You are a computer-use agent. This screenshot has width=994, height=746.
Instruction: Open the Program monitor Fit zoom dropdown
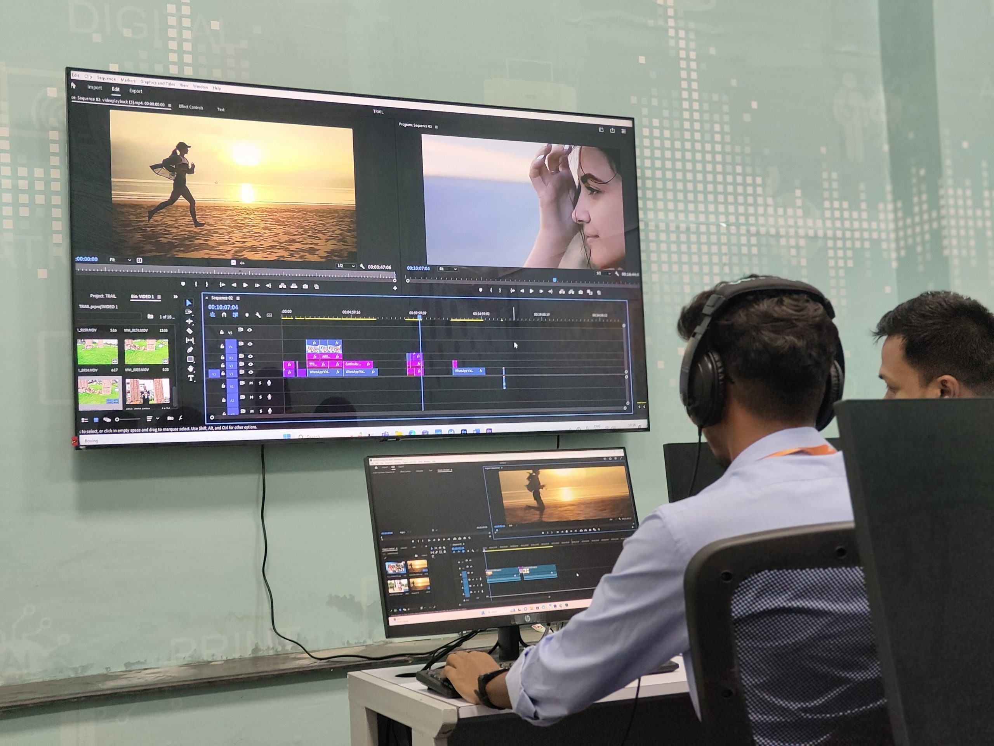click(x=448, y=269)
